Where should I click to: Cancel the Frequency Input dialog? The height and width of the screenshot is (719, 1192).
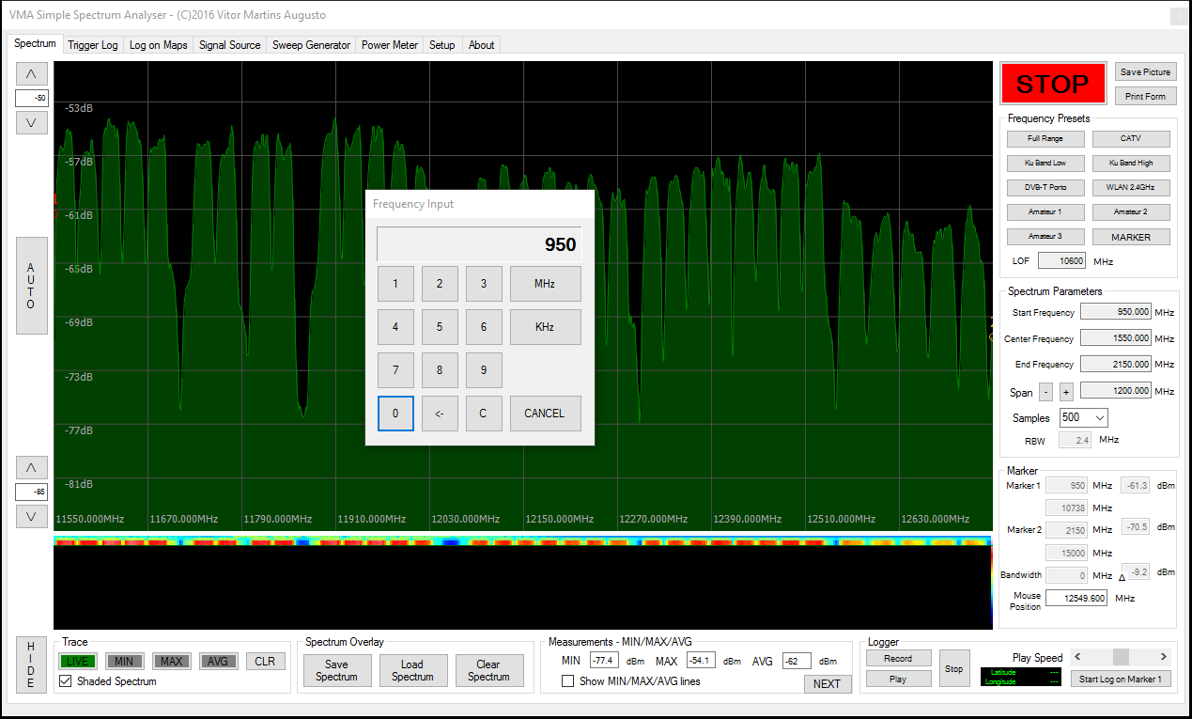[545, 414]
